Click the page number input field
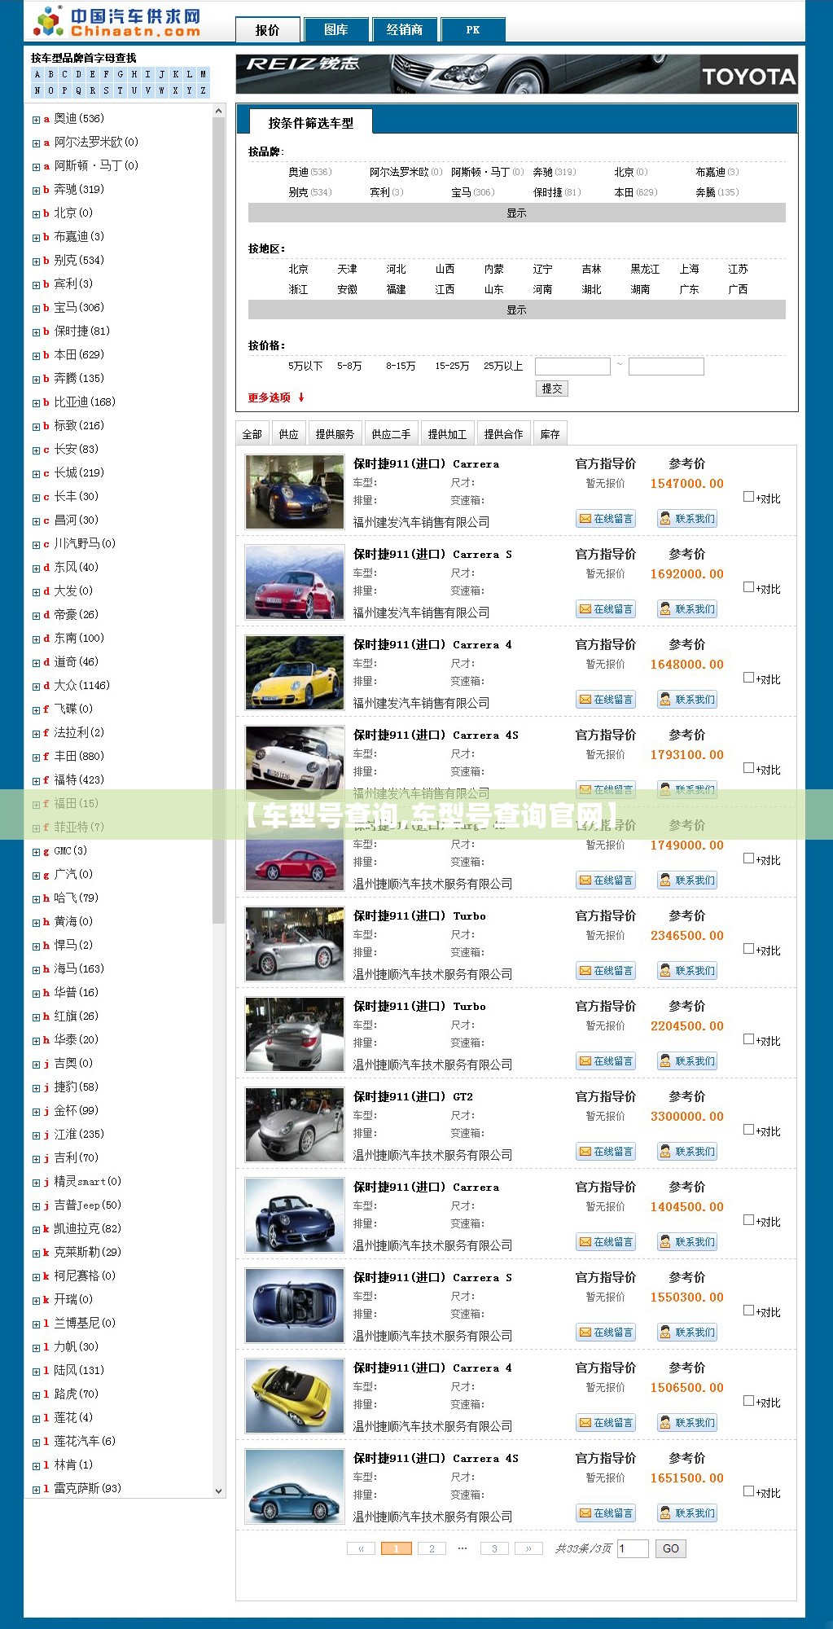This screenshot has height=1629, width=833. coord(633,1548)
